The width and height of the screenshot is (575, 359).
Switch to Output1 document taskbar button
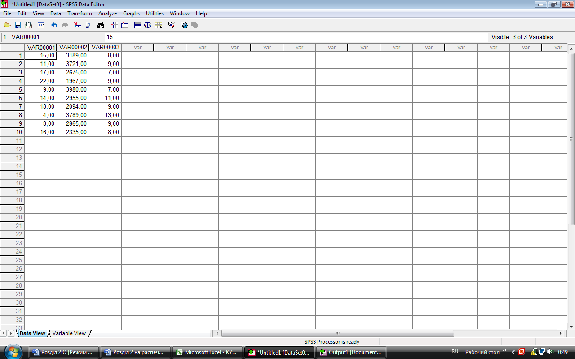click(x=351, y=352)
